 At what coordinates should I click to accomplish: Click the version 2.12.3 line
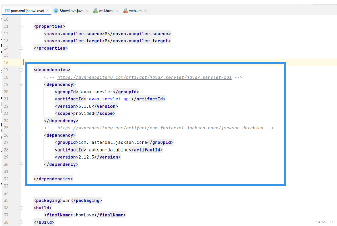click(88, 157)
